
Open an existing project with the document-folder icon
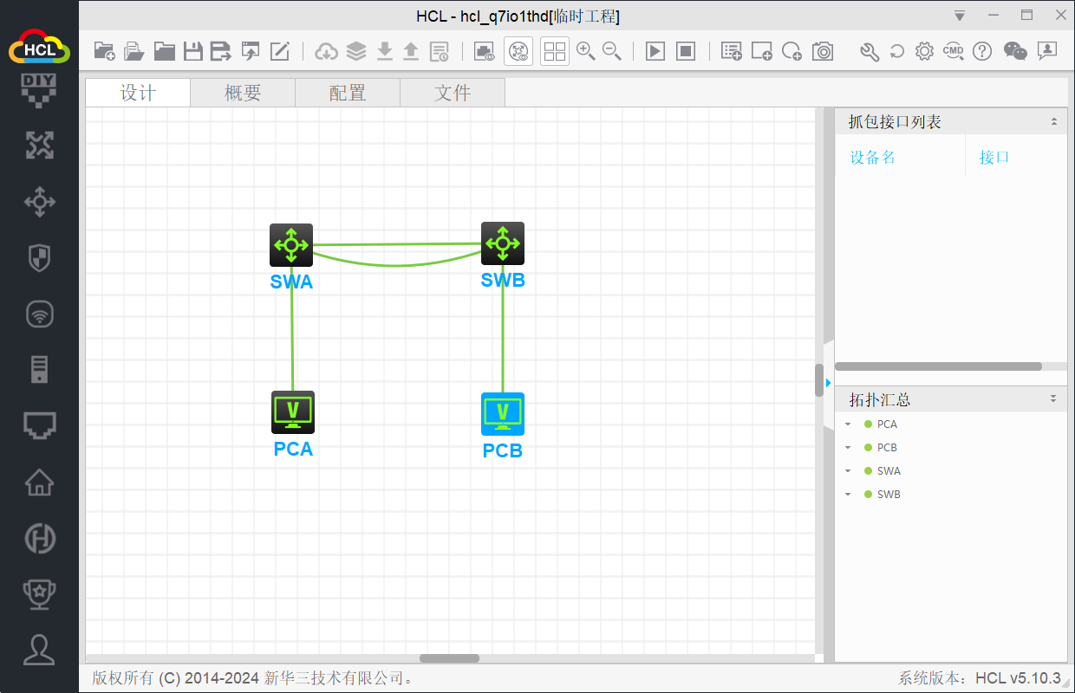[x=134, y=51]
